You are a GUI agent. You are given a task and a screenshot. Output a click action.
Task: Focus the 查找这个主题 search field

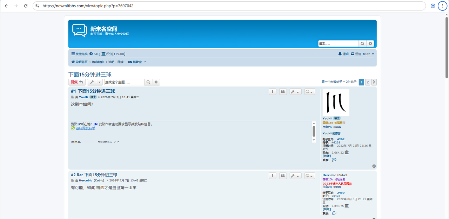coord(124,82)
